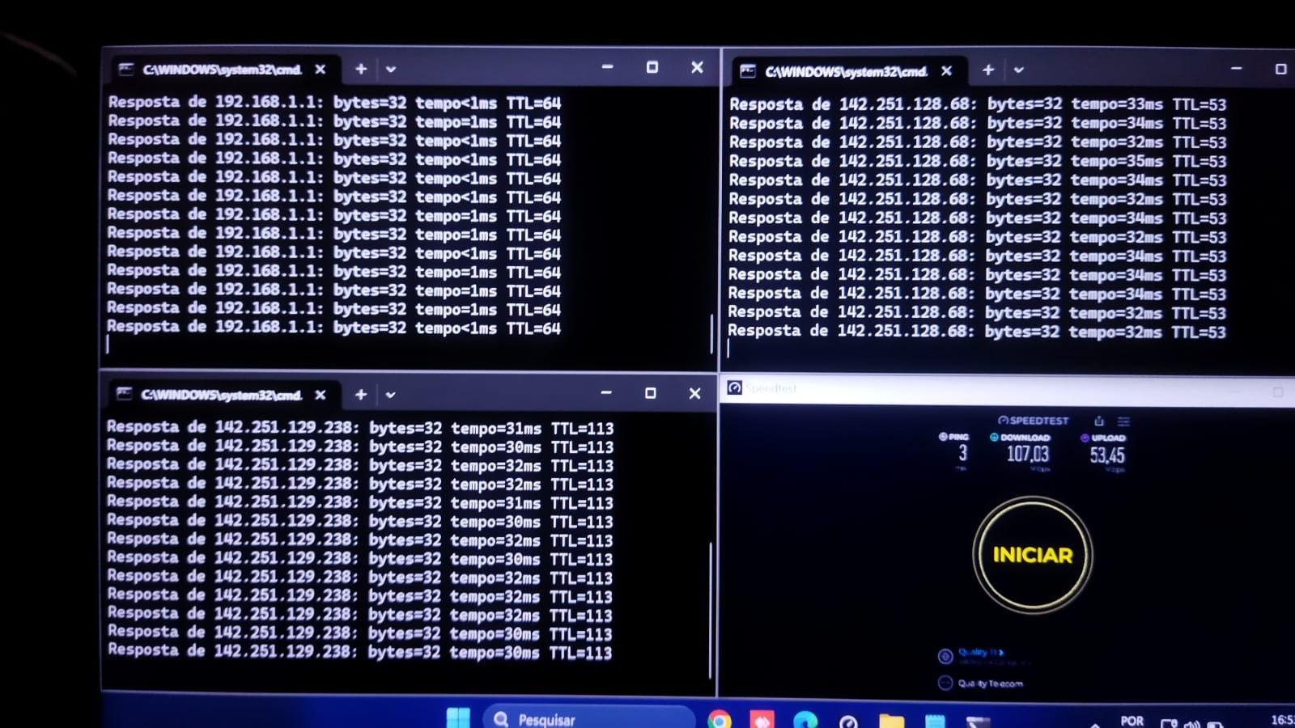Click the Speedtest app logo in title bar
This screenshot has width=1295, height=728.
734,388
